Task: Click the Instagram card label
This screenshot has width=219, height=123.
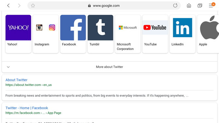Action: click(x=42, y=44)
